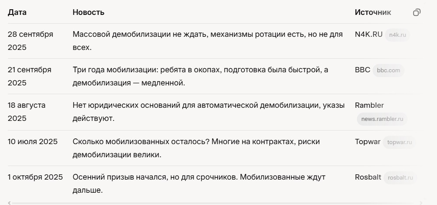Select the "10 июля 2025" date cell
This screenshot has height=205, width=437.
36,141
